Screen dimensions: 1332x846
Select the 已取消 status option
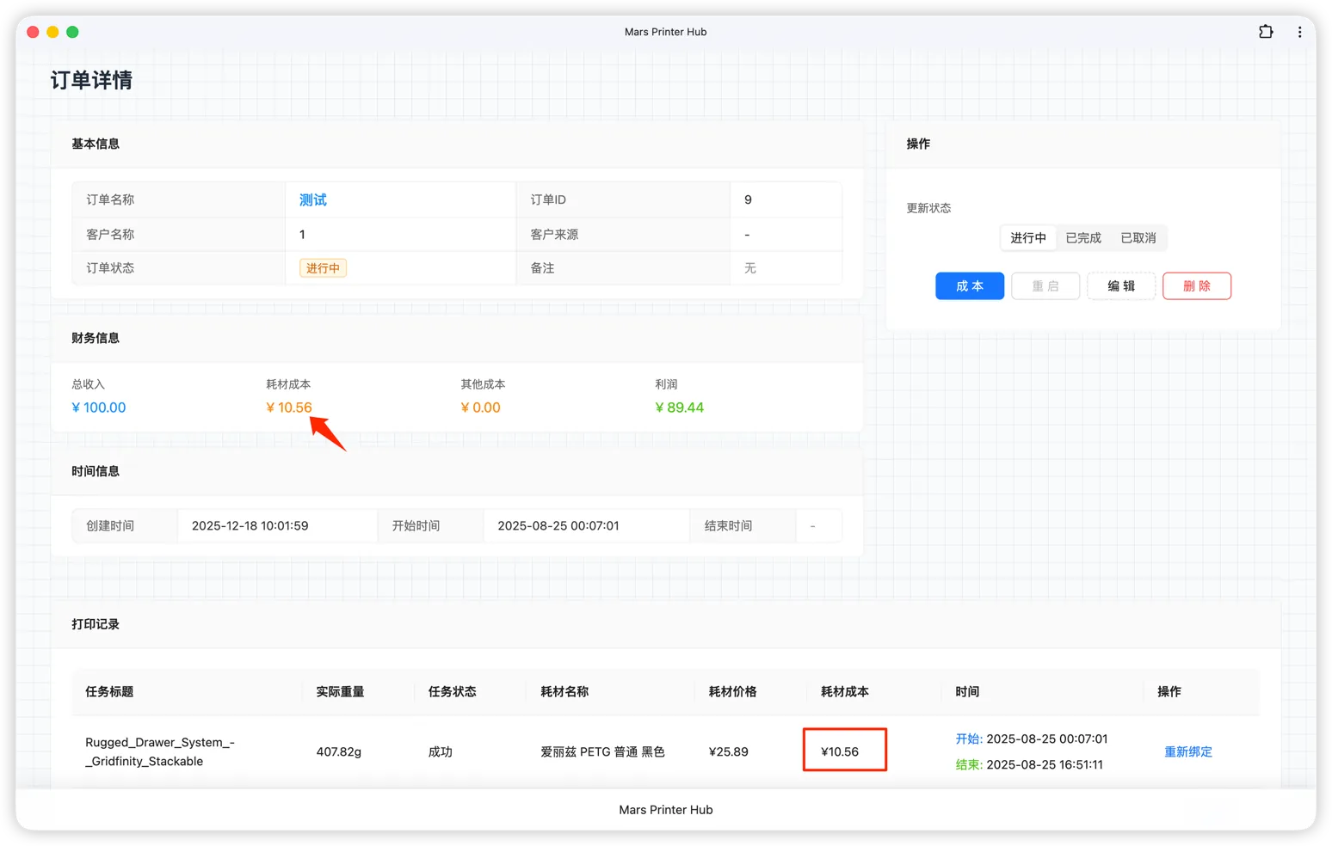coord(1138,237)
